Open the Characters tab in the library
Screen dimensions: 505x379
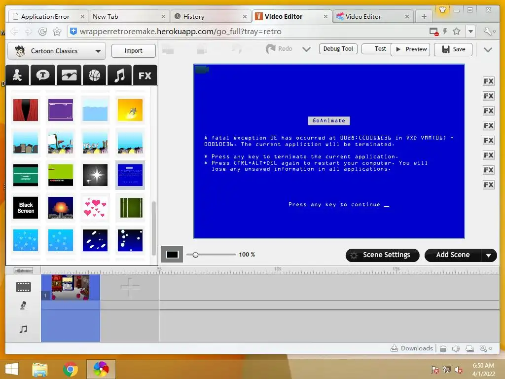click(17, 75)
